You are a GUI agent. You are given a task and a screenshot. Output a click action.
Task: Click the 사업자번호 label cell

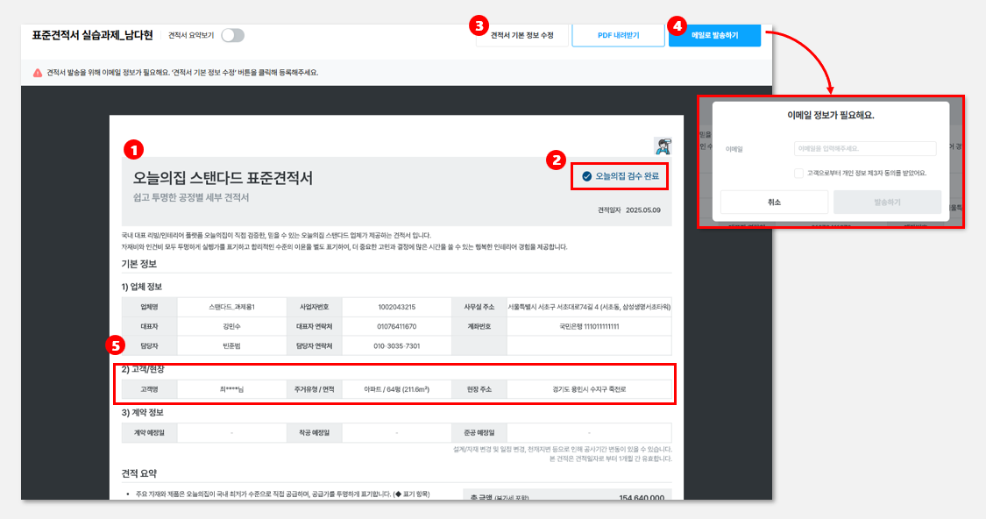click(315, 307)
